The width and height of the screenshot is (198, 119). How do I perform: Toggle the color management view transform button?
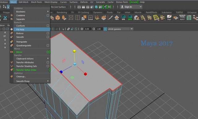[x=105, y=29]
